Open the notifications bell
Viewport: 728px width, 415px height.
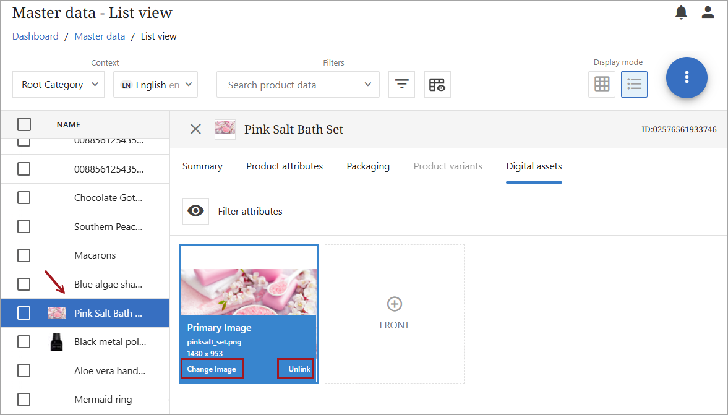tap(681, 12)
